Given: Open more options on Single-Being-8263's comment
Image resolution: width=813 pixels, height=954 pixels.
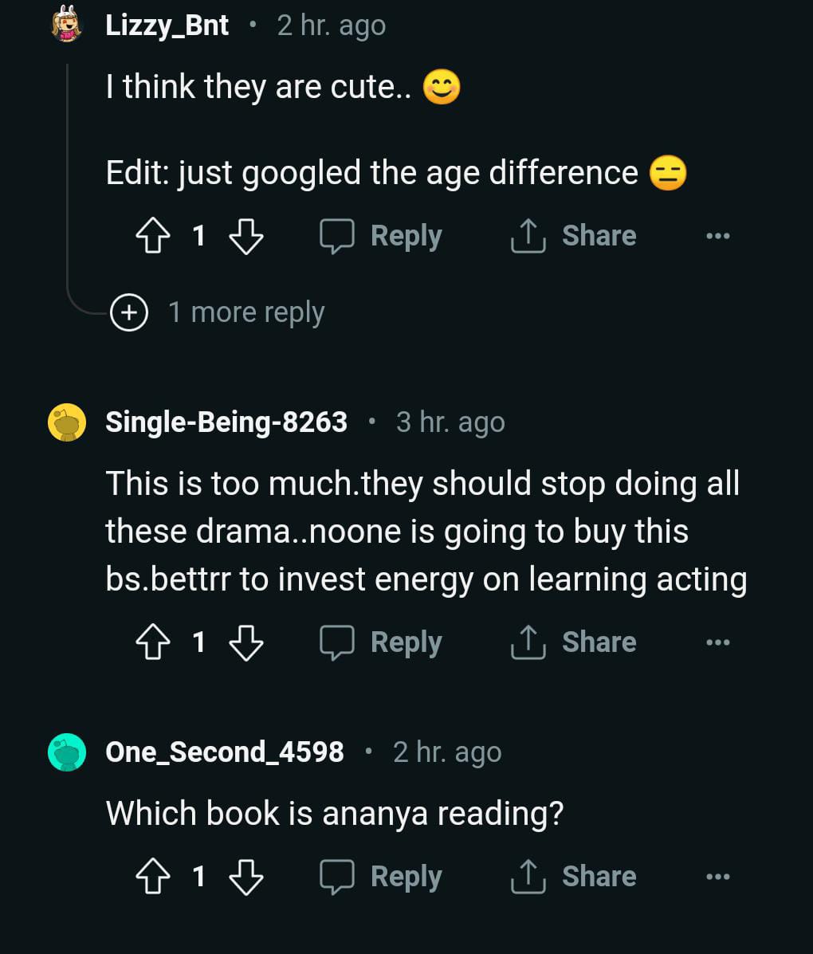Looking at the screenshot, I should (x=717, y=642).
